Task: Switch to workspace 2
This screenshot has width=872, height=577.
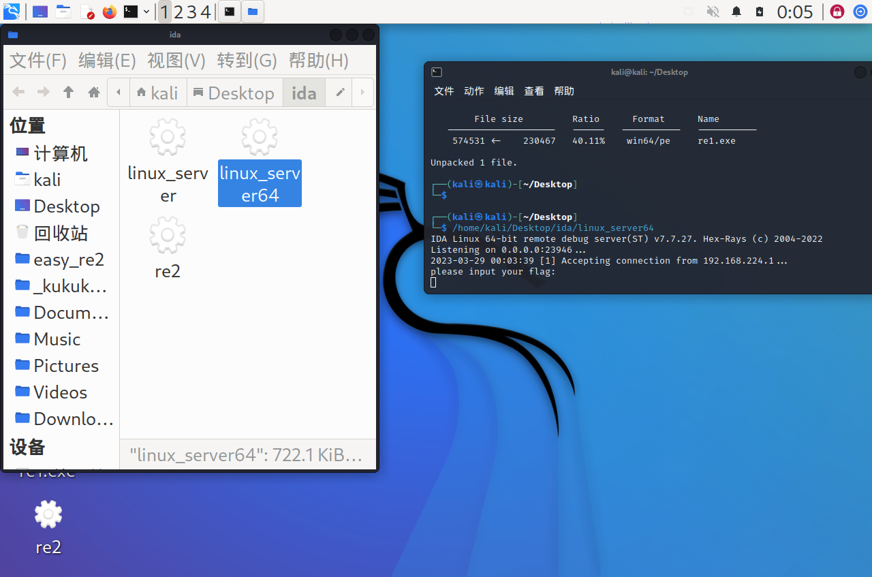Action: click(x=178, y=12)
